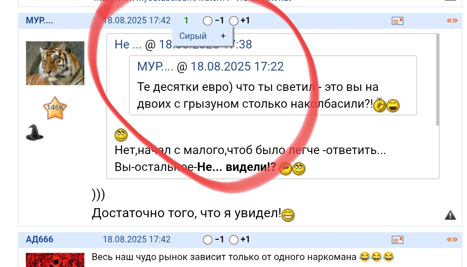Image resolution: width=467 pixels, height=267 pixels.
Task: Click the green rating count 1
Action: click(x=186, y=20)
